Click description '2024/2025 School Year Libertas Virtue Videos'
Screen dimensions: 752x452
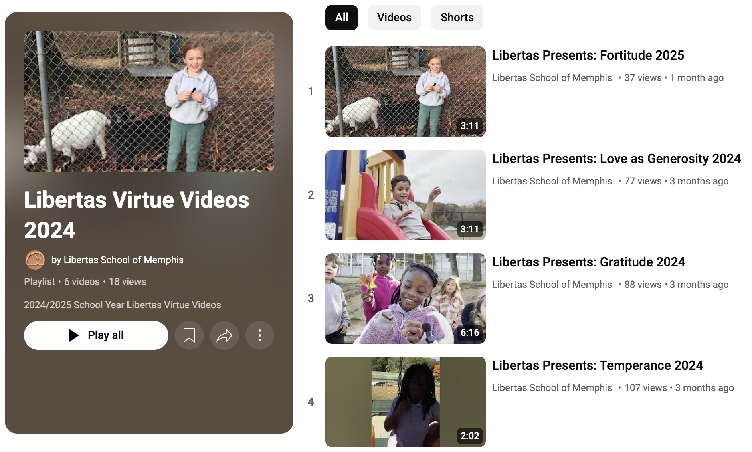[123, 305]
